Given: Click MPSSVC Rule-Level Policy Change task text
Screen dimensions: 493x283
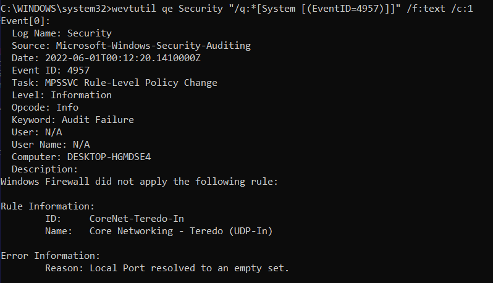Looking at the screenshot, I should (131, 83).
